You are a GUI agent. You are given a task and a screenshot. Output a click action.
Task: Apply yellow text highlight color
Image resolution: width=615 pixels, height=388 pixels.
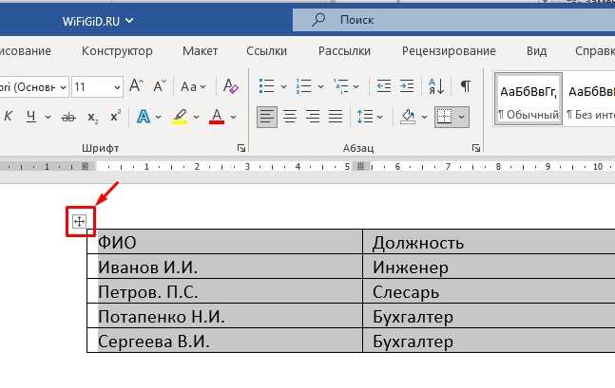click(180, 117)
